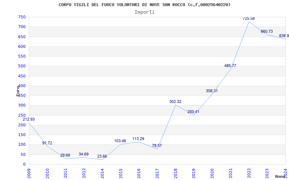The height and width of the screenshot is (180, 289).
Task: Click the Importi subtitle
Action: pos(144,12)
